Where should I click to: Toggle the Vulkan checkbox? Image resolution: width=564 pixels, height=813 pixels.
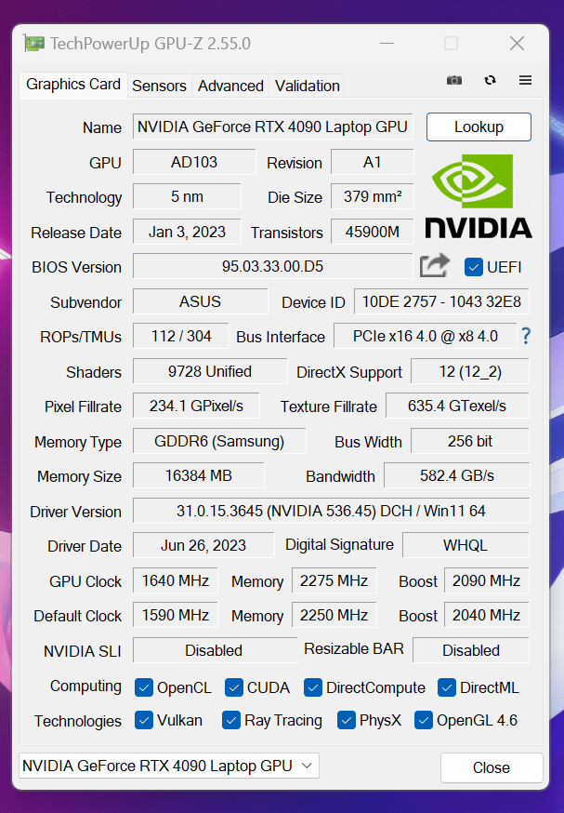pos(144,721)
